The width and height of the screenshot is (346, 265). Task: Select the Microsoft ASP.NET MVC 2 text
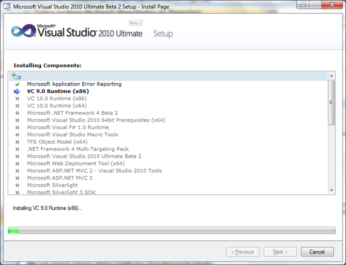(60, 178)
